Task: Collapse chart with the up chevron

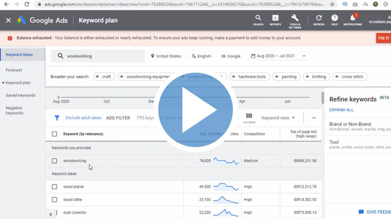Action: pyautogui.click(x=314, y=118)
